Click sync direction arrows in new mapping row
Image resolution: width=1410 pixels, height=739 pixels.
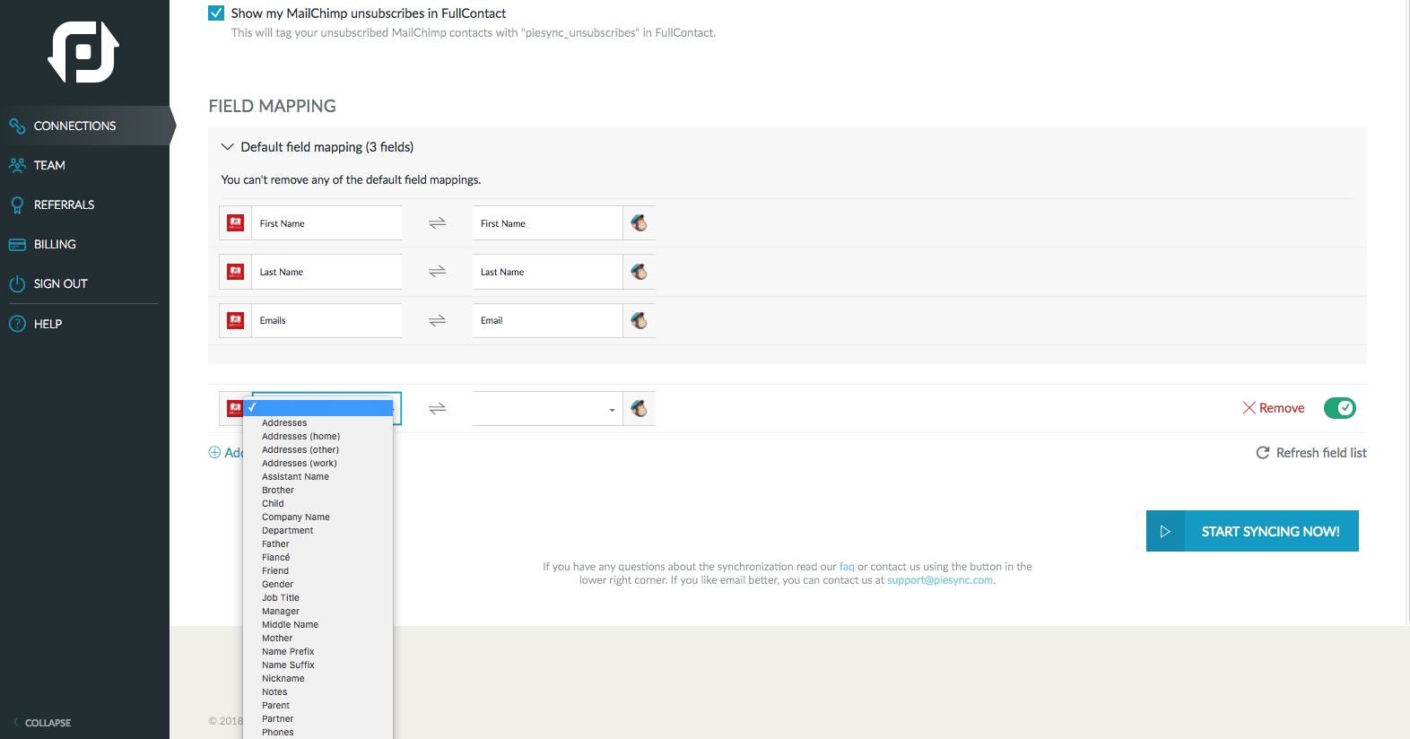point(437,408)
